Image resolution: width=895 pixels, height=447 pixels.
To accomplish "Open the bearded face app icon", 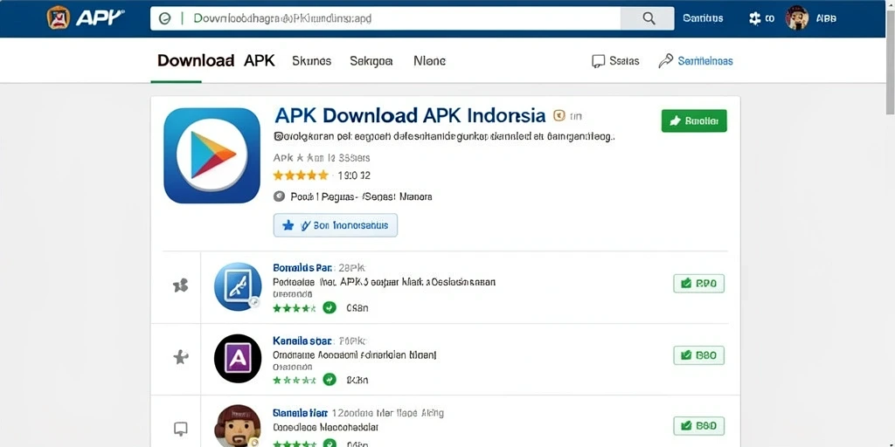I will pyautogui.click(x=238, y=426).
